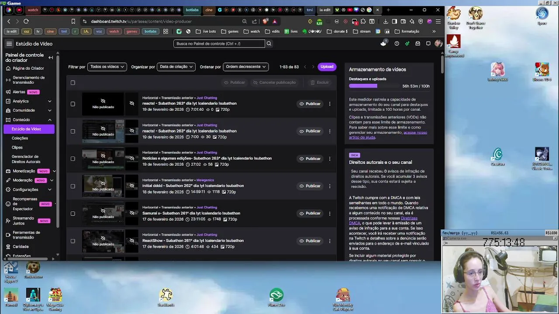This screenshot has width=559, height=314.
Task: Open the notifications inbox icon in Twitch header
Action: click(x=418, y=44)
